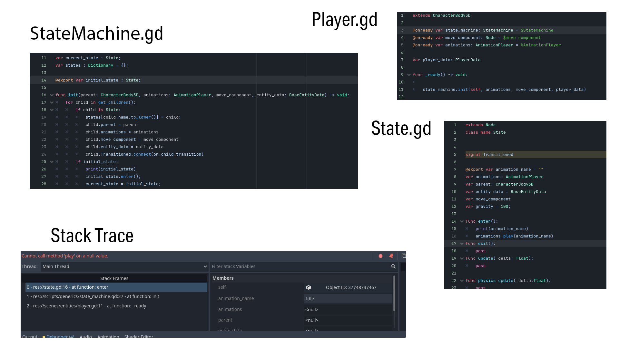This screenshot has height=348, width=619.
Task: Fold func exit at line 17 in State.gd
Action: click(x=462, y=244)
